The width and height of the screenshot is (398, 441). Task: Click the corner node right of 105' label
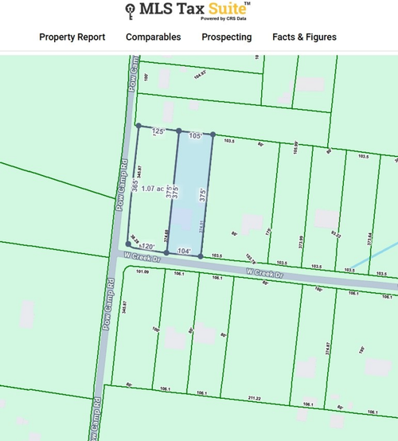click(x=213, y=135)
